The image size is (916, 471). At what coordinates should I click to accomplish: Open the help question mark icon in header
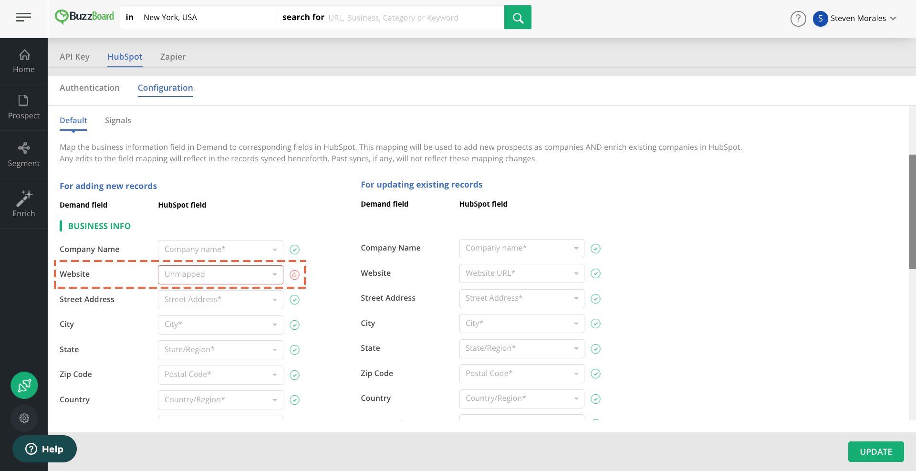pos(798,19)
